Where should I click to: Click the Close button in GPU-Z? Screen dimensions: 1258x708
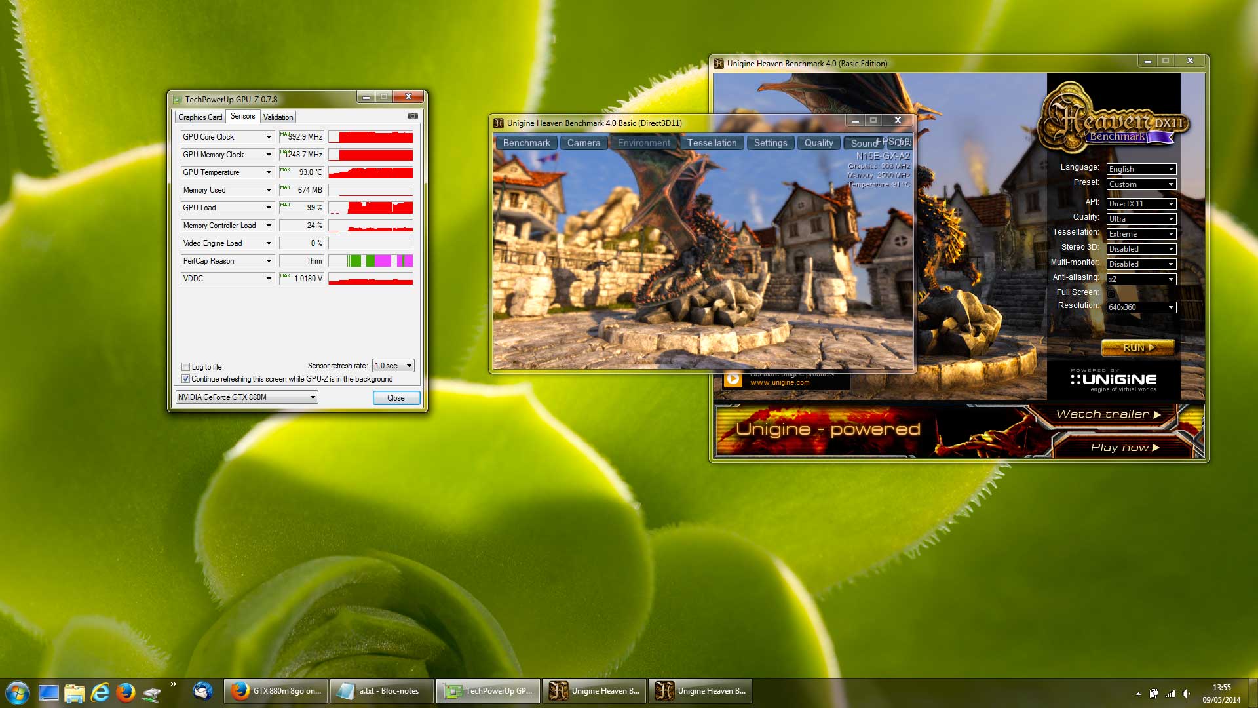(396, 398)
